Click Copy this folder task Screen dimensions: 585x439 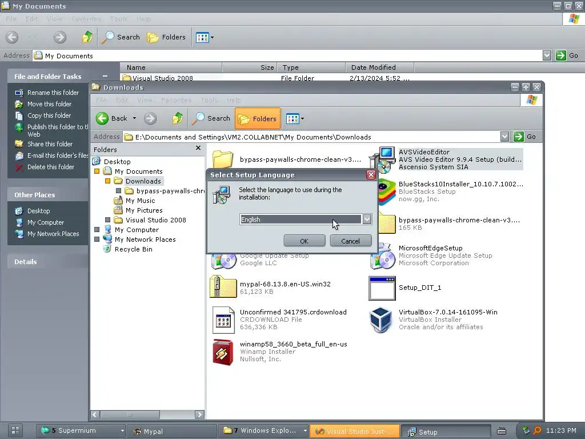[x=49, y=115]
